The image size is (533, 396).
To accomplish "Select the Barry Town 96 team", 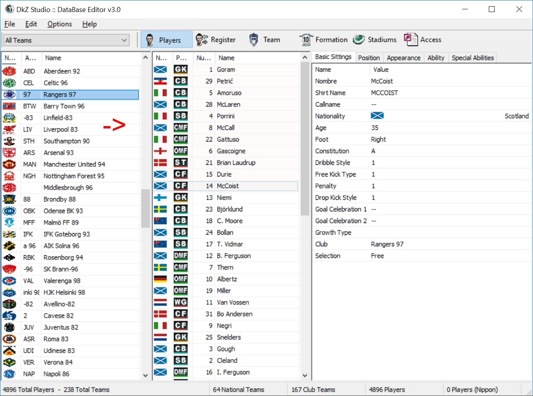I will click(x=70, y=106).
